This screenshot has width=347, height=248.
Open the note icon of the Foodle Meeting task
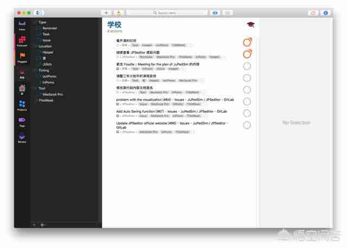[x=118, y=69]
